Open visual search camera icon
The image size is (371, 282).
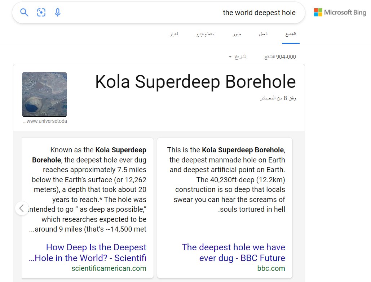(x=41, y=12)
